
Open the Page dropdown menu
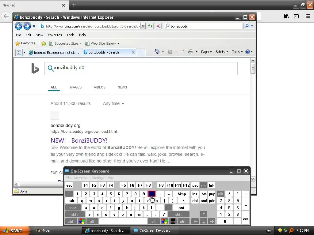tap(206, 52)
